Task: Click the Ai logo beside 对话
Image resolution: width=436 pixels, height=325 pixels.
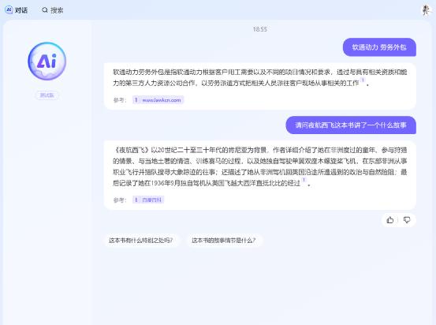Action: (9, 10)
